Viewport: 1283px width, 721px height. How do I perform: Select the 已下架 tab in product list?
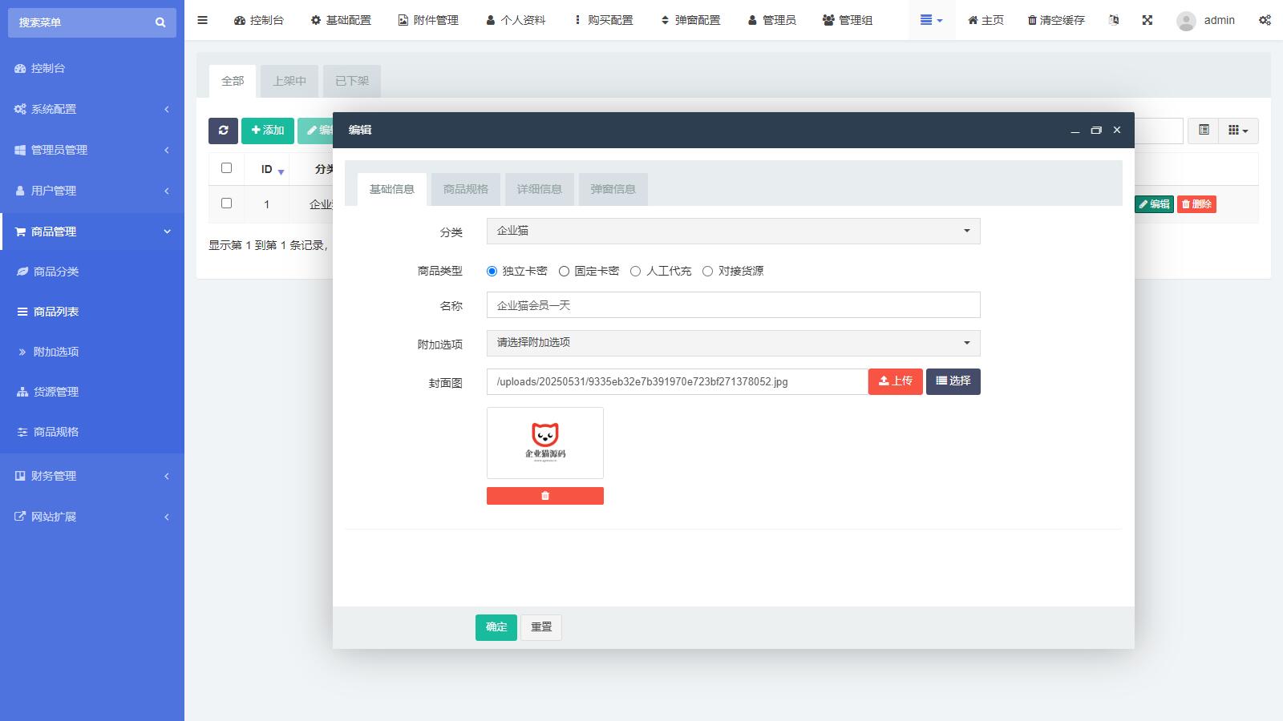tap(351, 81)
